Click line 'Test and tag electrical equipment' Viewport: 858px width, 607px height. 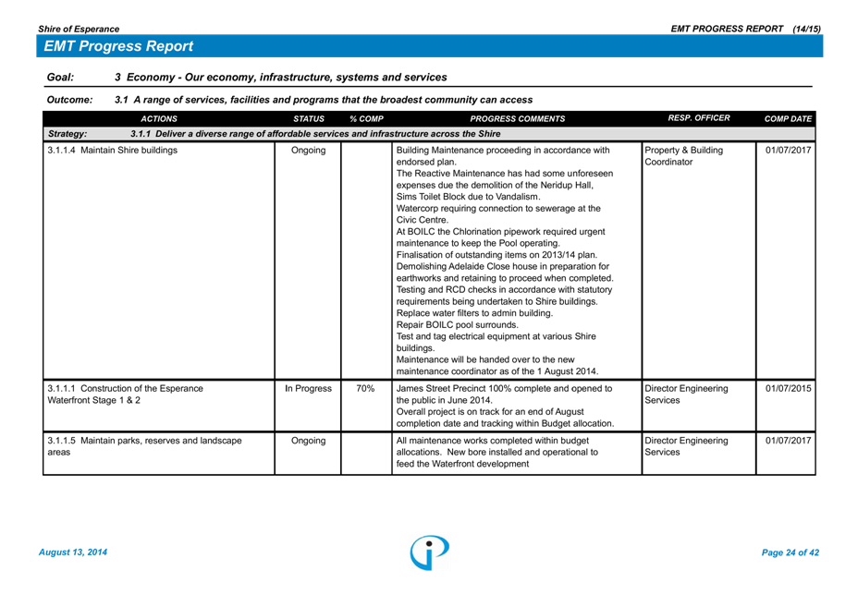[496, 336]
